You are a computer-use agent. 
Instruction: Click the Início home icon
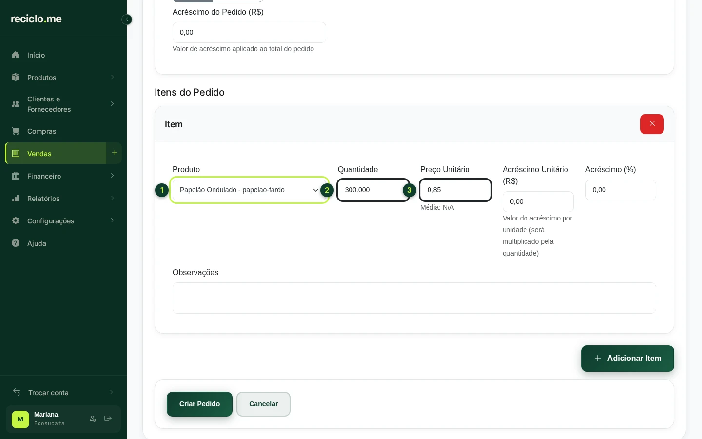pos(16,55)
